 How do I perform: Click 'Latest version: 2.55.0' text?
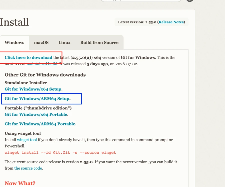pos(137,22)
